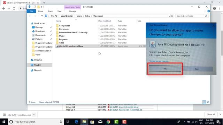Image resolution: width=223 pixels, height=125 pixels.
Task: Select Sherlock Season 1 folder in sidebar
Action: pos(43,51)
